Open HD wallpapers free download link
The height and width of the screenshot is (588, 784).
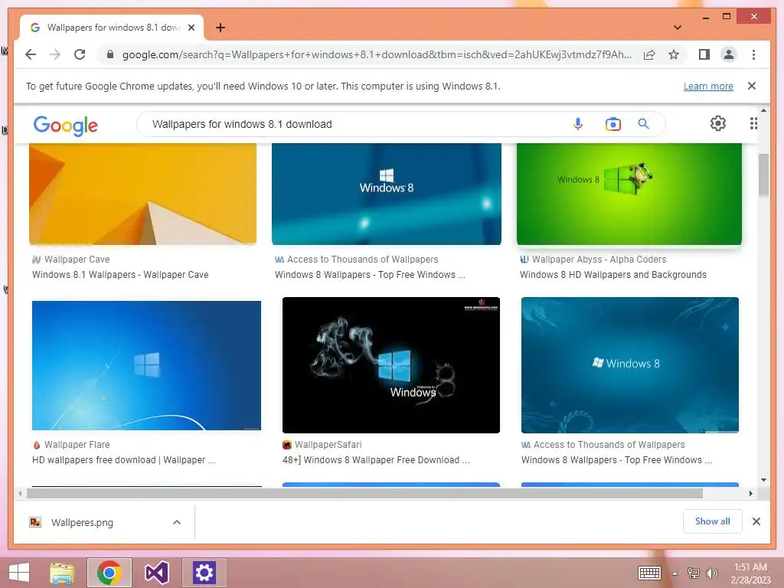(123, 460)
